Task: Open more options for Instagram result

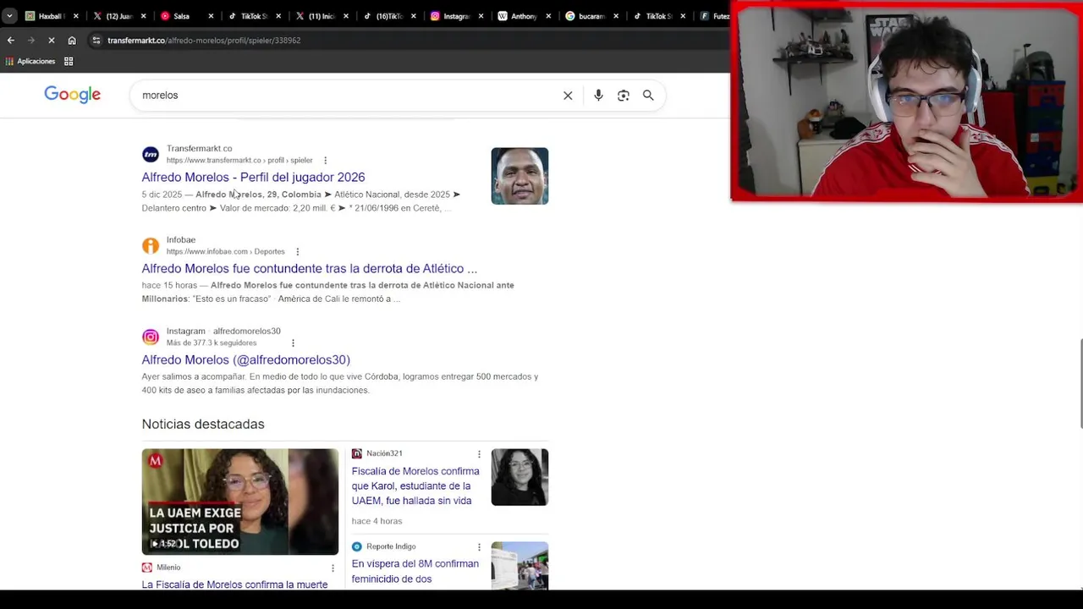Action: coord(293,343)
